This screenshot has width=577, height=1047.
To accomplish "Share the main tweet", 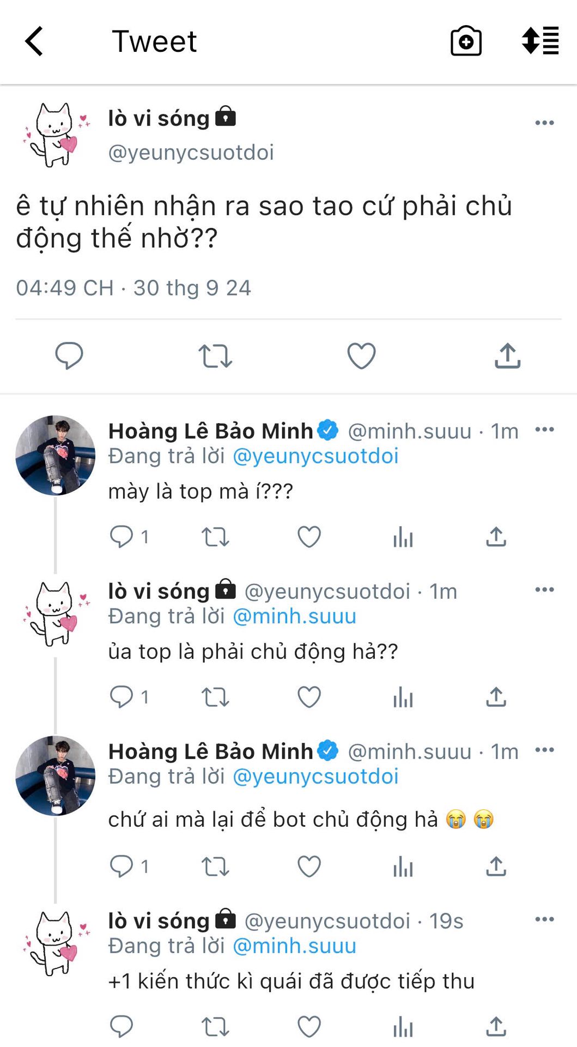I will click(x=507, y=356).
